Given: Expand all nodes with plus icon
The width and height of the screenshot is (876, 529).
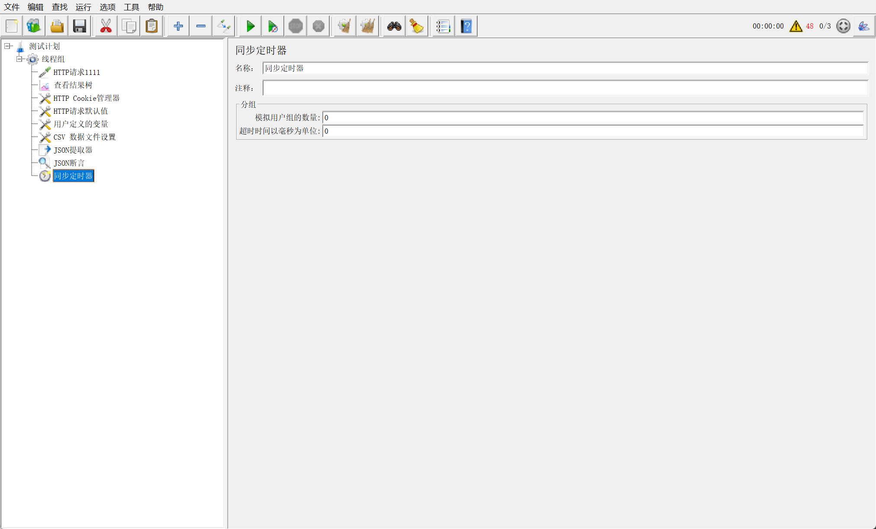Looking at the screenshot, I should (x=178, y=26).
